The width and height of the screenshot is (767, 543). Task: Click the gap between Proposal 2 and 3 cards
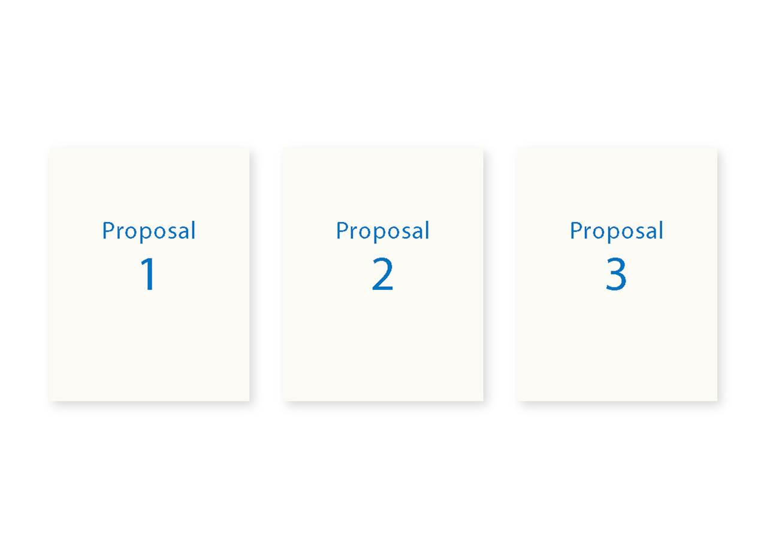coord(500,274)
